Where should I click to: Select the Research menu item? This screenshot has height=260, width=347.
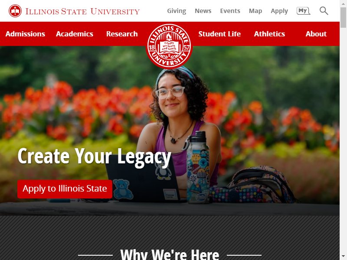point(122,34)
